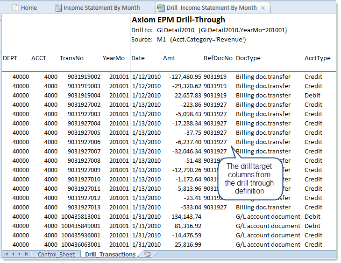The height and width of the screenshot is (263, 341).
Task: Click the Income Statement tab report icon
Action: click(x=58, y=8)
